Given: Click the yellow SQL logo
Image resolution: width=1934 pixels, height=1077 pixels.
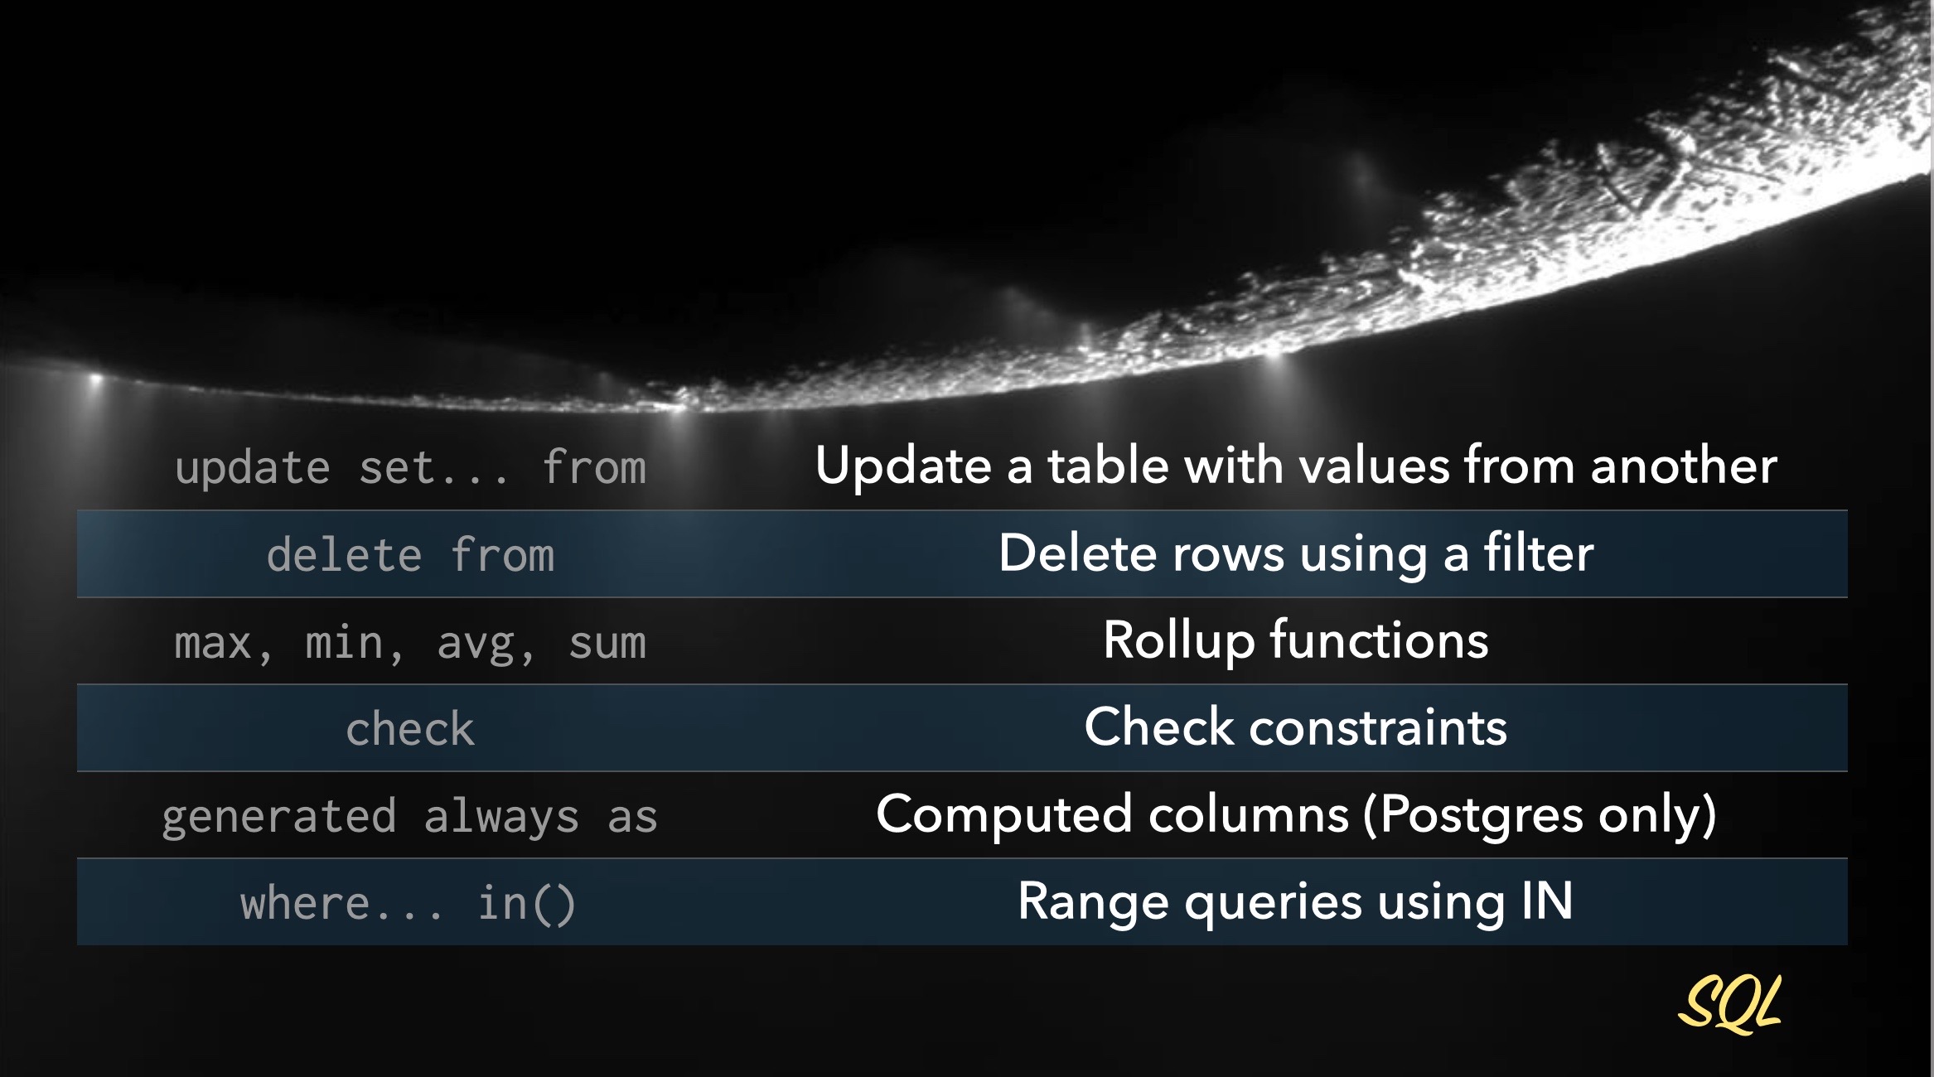Looking at the screenshot, I should click(1729, 1004).
